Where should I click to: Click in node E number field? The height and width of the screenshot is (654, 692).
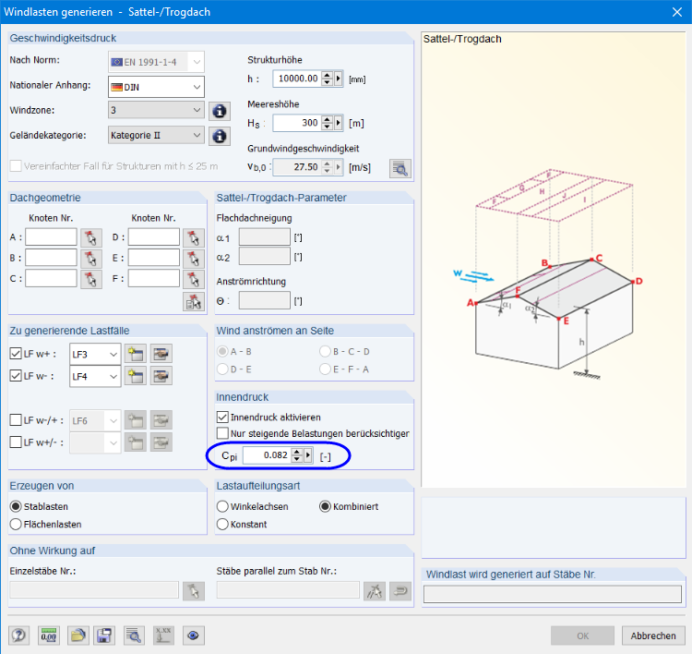154,258
